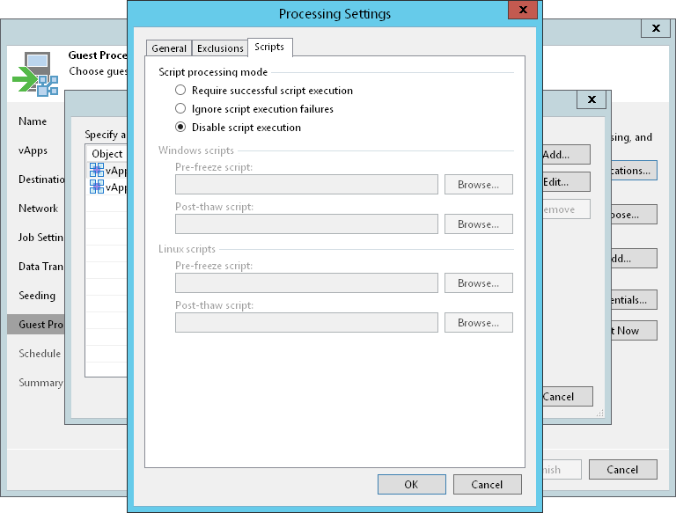Select Disable script execution radio button
676x513 pixels.
point(180,128)
